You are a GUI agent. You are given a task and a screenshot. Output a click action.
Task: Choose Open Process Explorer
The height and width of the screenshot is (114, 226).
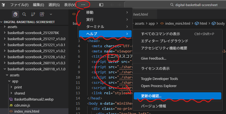177,86
